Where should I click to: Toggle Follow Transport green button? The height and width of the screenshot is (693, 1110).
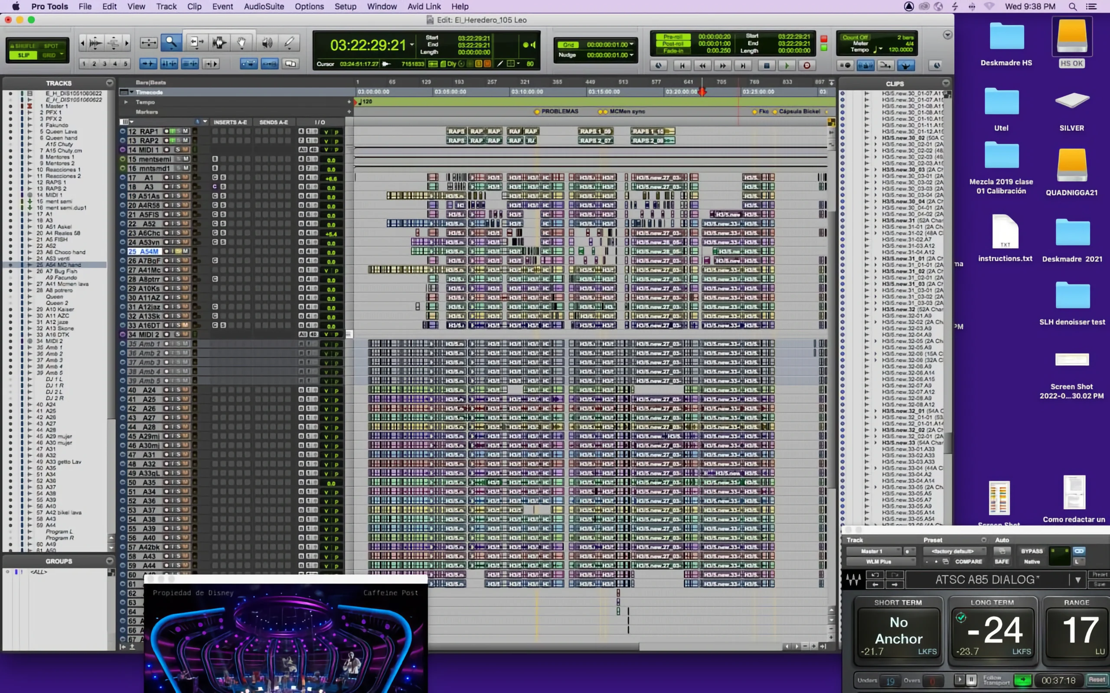pos(1022,680)
